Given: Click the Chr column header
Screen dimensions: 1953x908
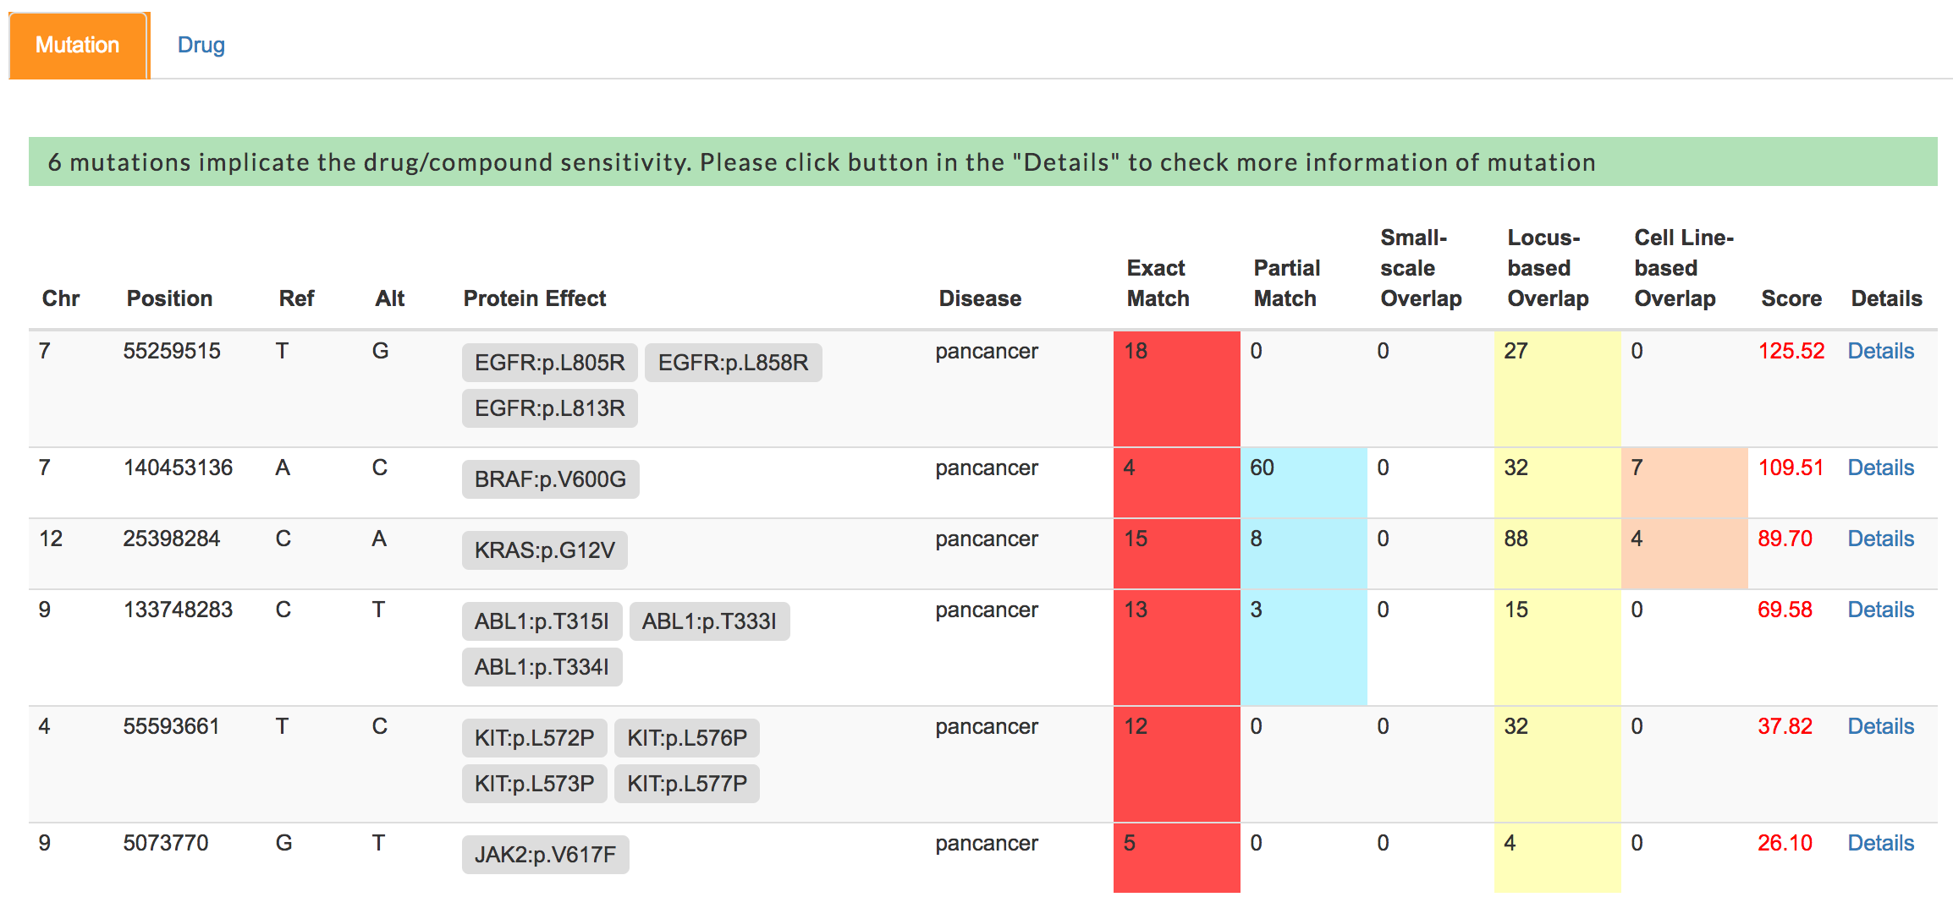Looking at the screenshot, I should coord(61,298).
